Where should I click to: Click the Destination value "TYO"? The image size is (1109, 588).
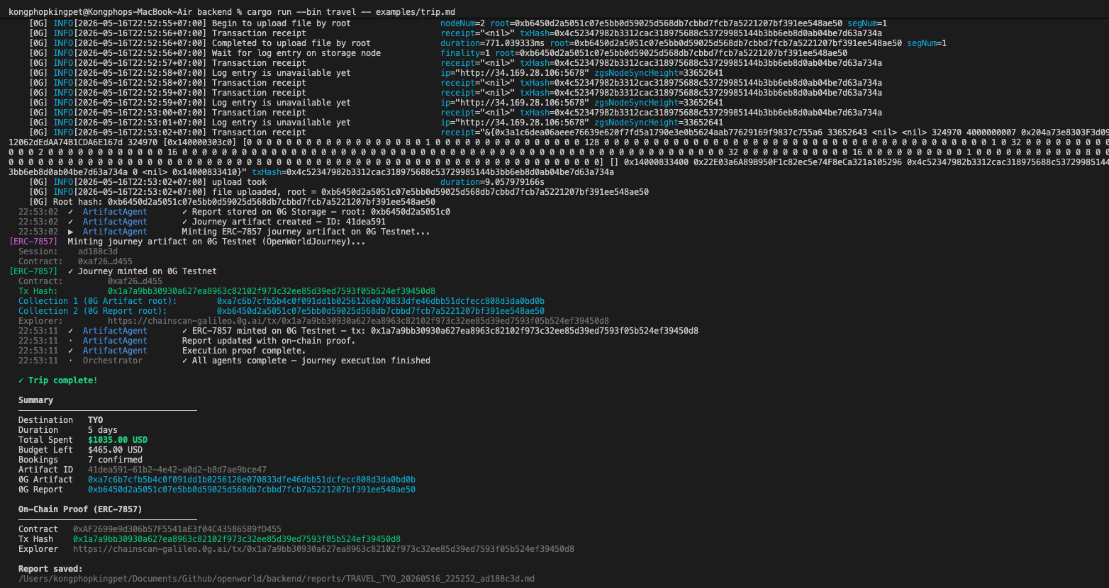pos(95,420)
